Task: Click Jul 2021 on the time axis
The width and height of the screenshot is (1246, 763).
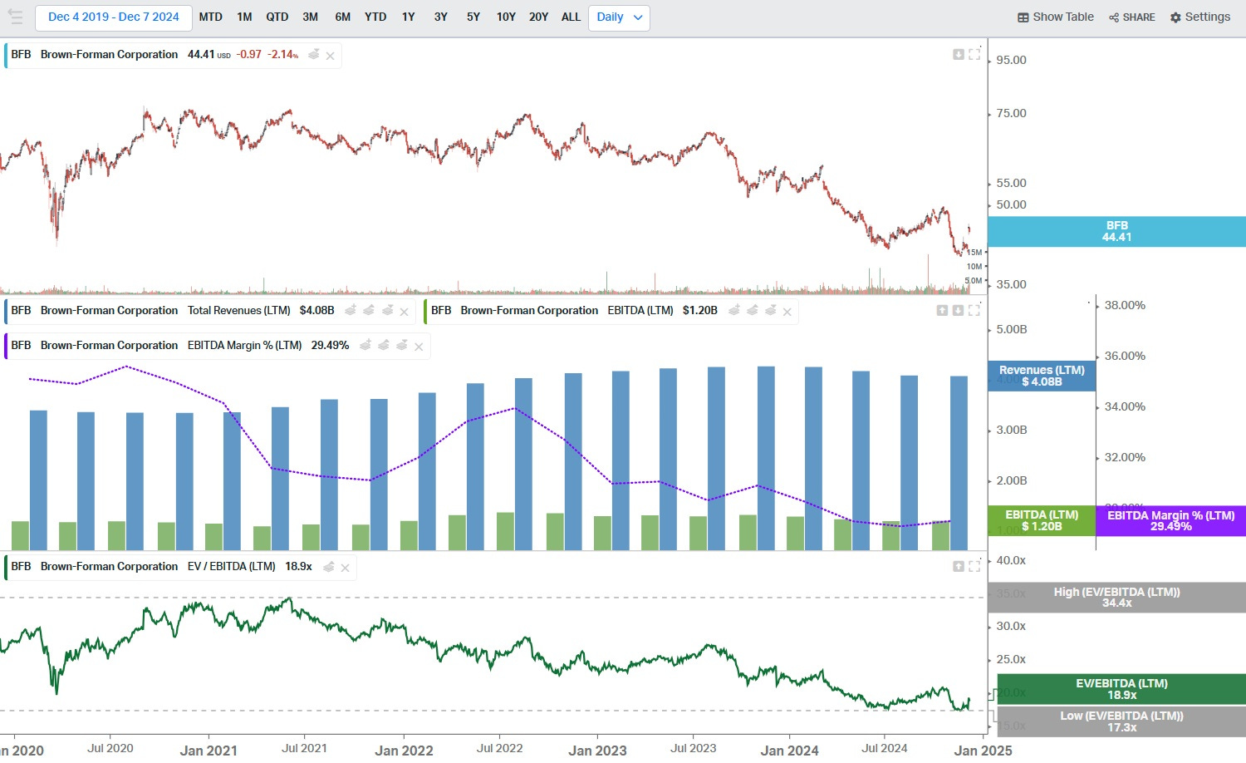Action: coord(304,748)
